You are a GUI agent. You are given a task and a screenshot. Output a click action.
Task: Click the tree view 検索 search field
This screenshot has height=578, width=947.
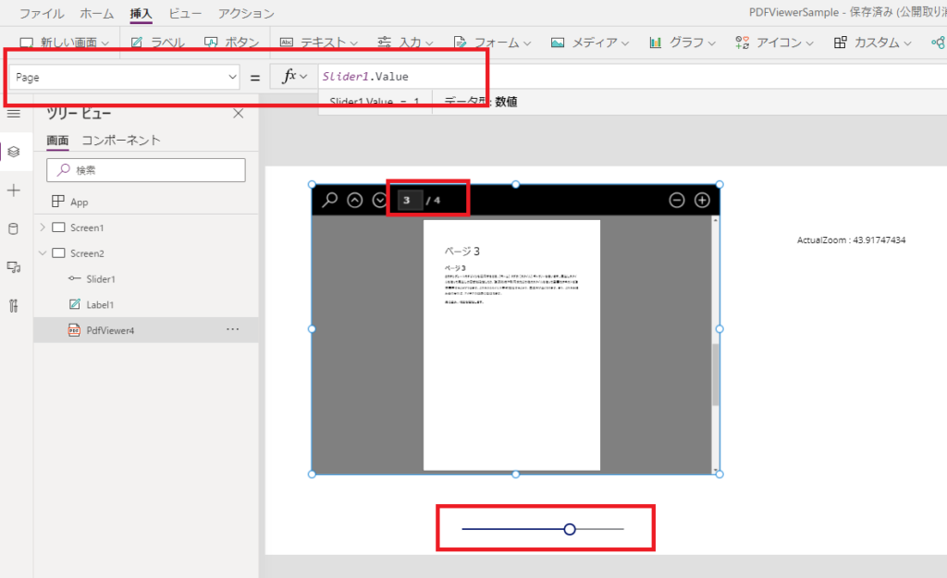tap(146, 170)
